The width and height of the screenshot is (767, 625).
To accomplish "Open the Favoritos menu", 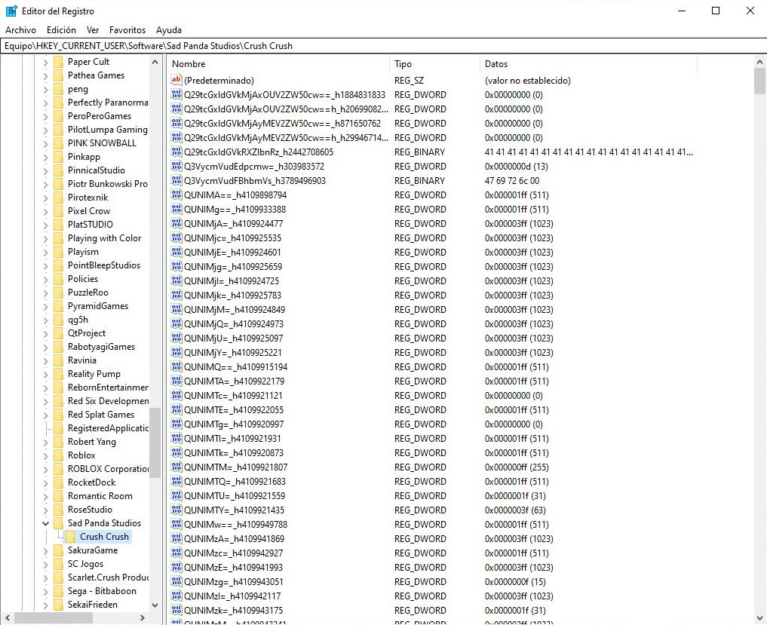I will pyautogui.click(x=127, y=30).
